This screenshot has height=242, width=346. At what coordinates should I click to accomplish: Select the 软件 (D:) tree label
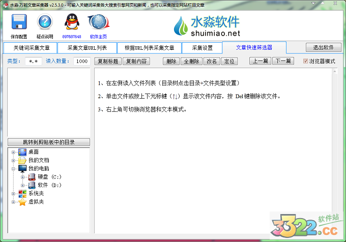[x=49, y=185]
